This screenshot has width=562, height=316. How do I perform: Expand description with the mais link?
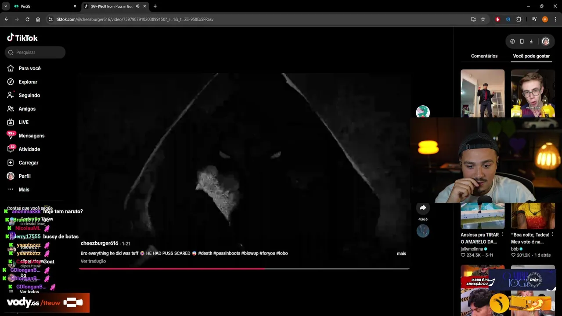401,254
